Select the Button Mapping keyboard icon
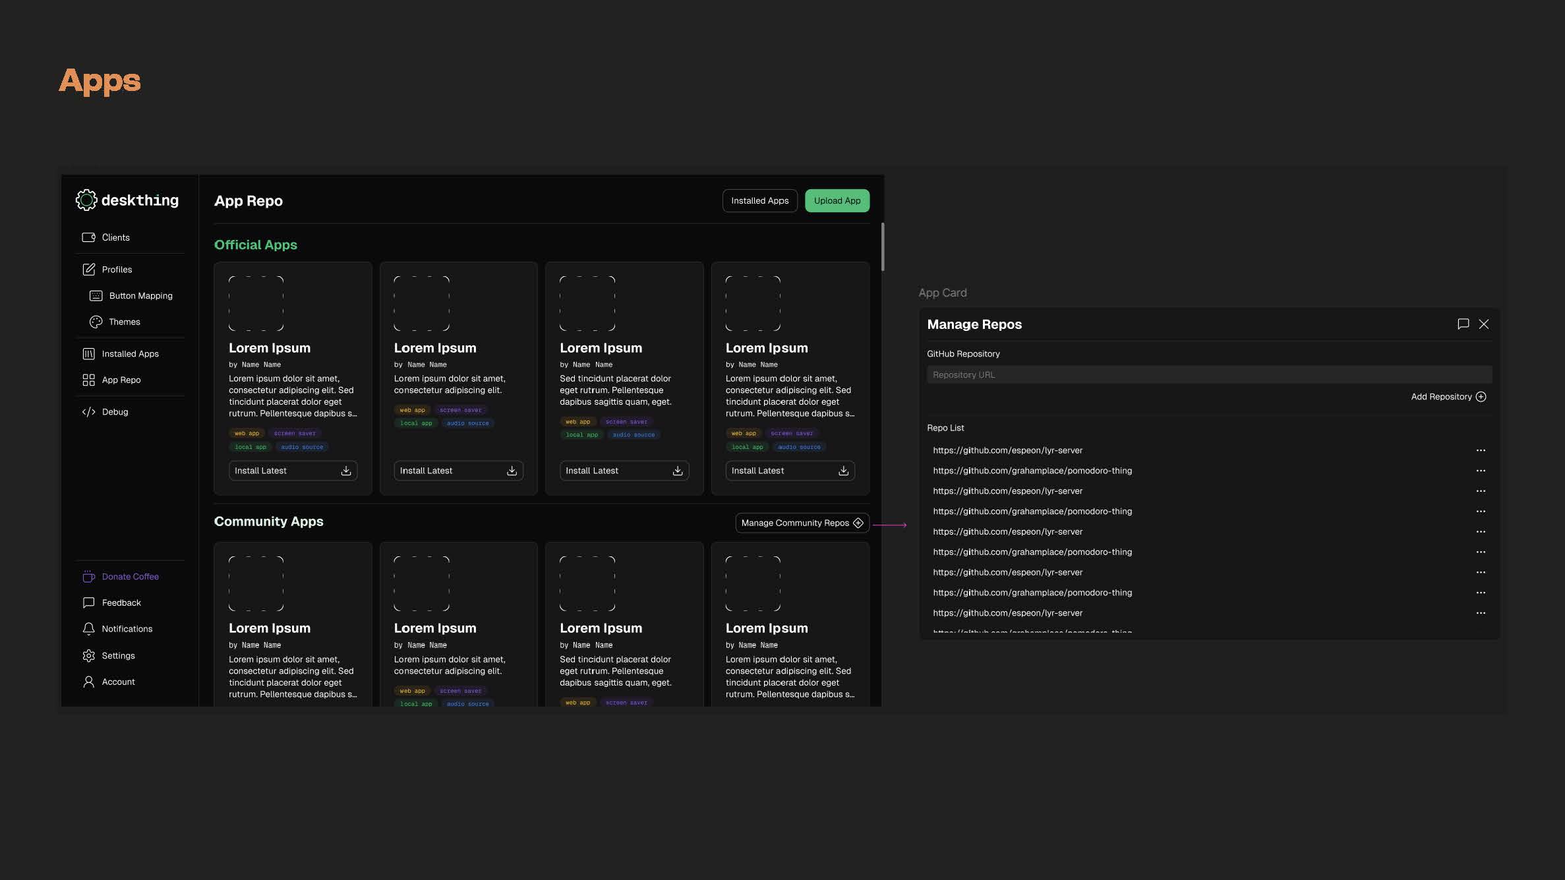 coord(96,296)
